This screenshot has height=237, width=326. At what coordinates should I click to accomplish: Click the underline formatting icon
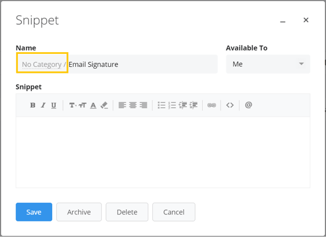53,105
